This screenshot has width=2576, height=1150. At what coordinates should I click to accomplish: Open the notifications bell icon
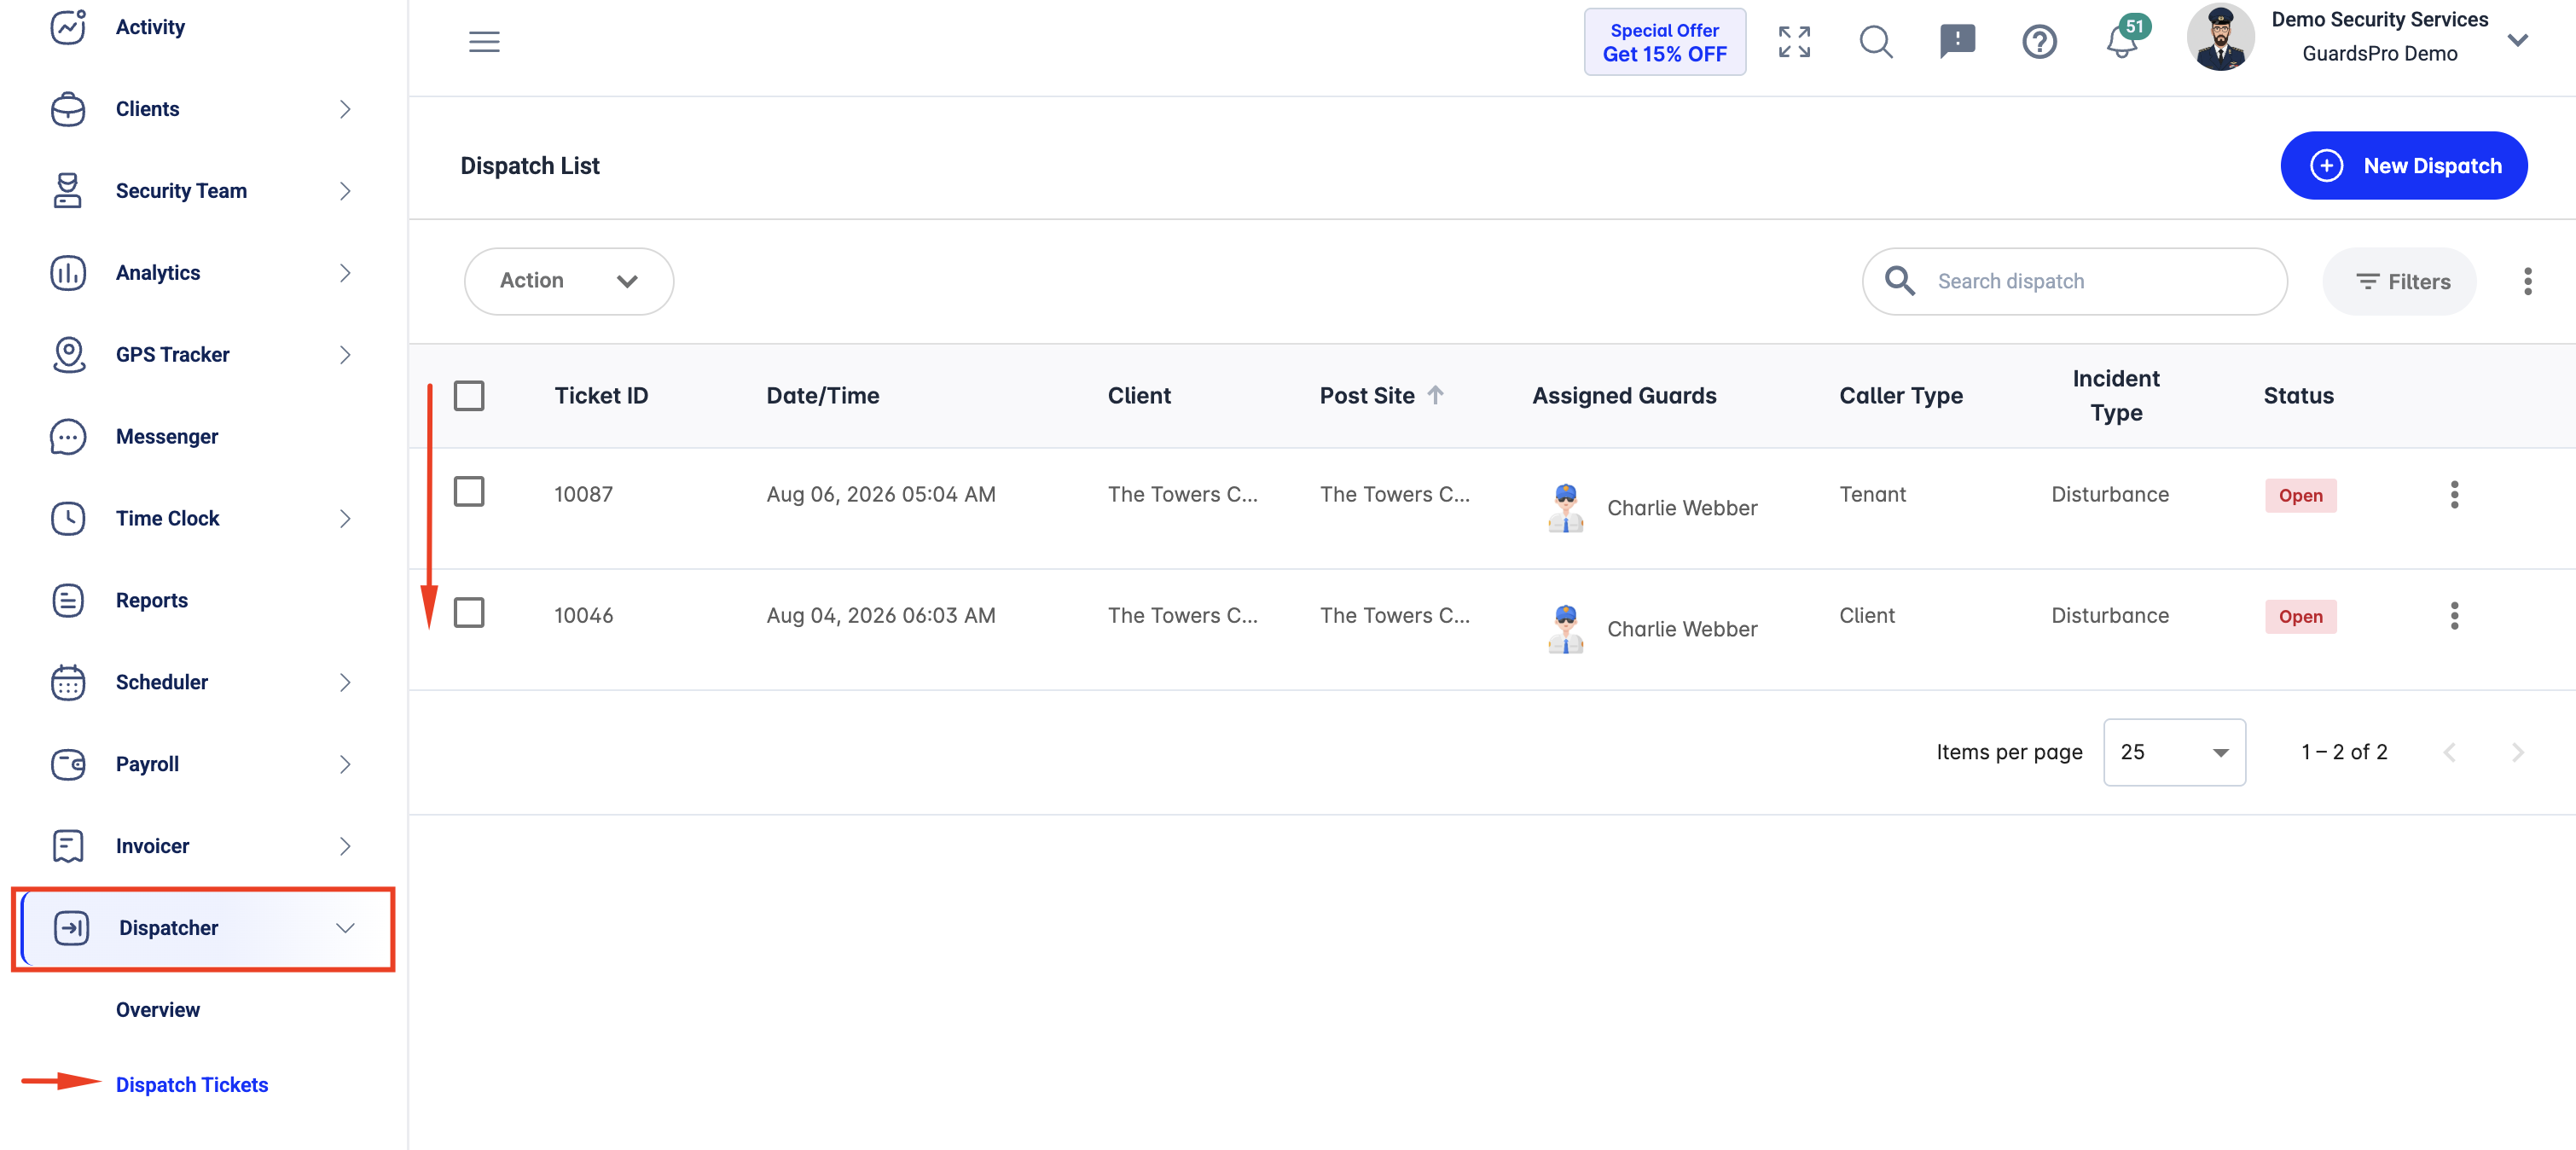tap(2122, 42)
